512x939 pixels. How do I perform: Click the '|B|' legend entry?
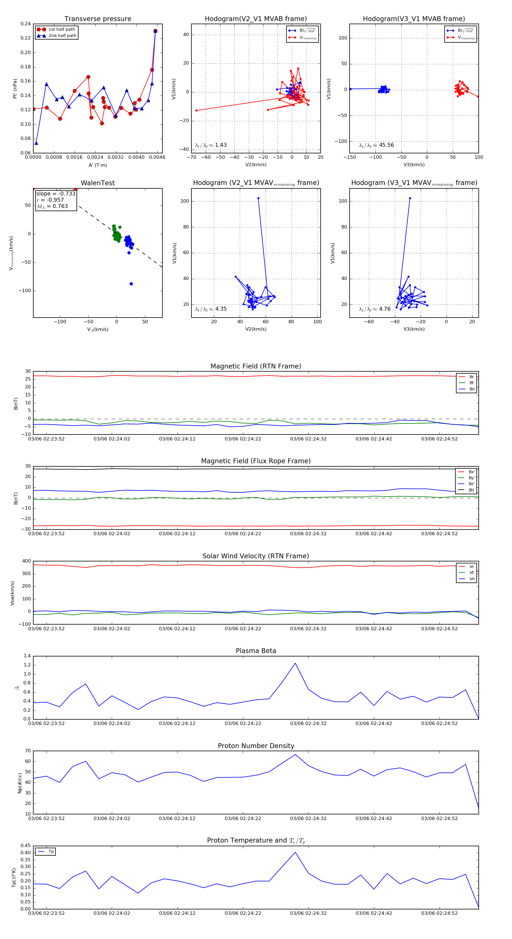click(466, 490)
